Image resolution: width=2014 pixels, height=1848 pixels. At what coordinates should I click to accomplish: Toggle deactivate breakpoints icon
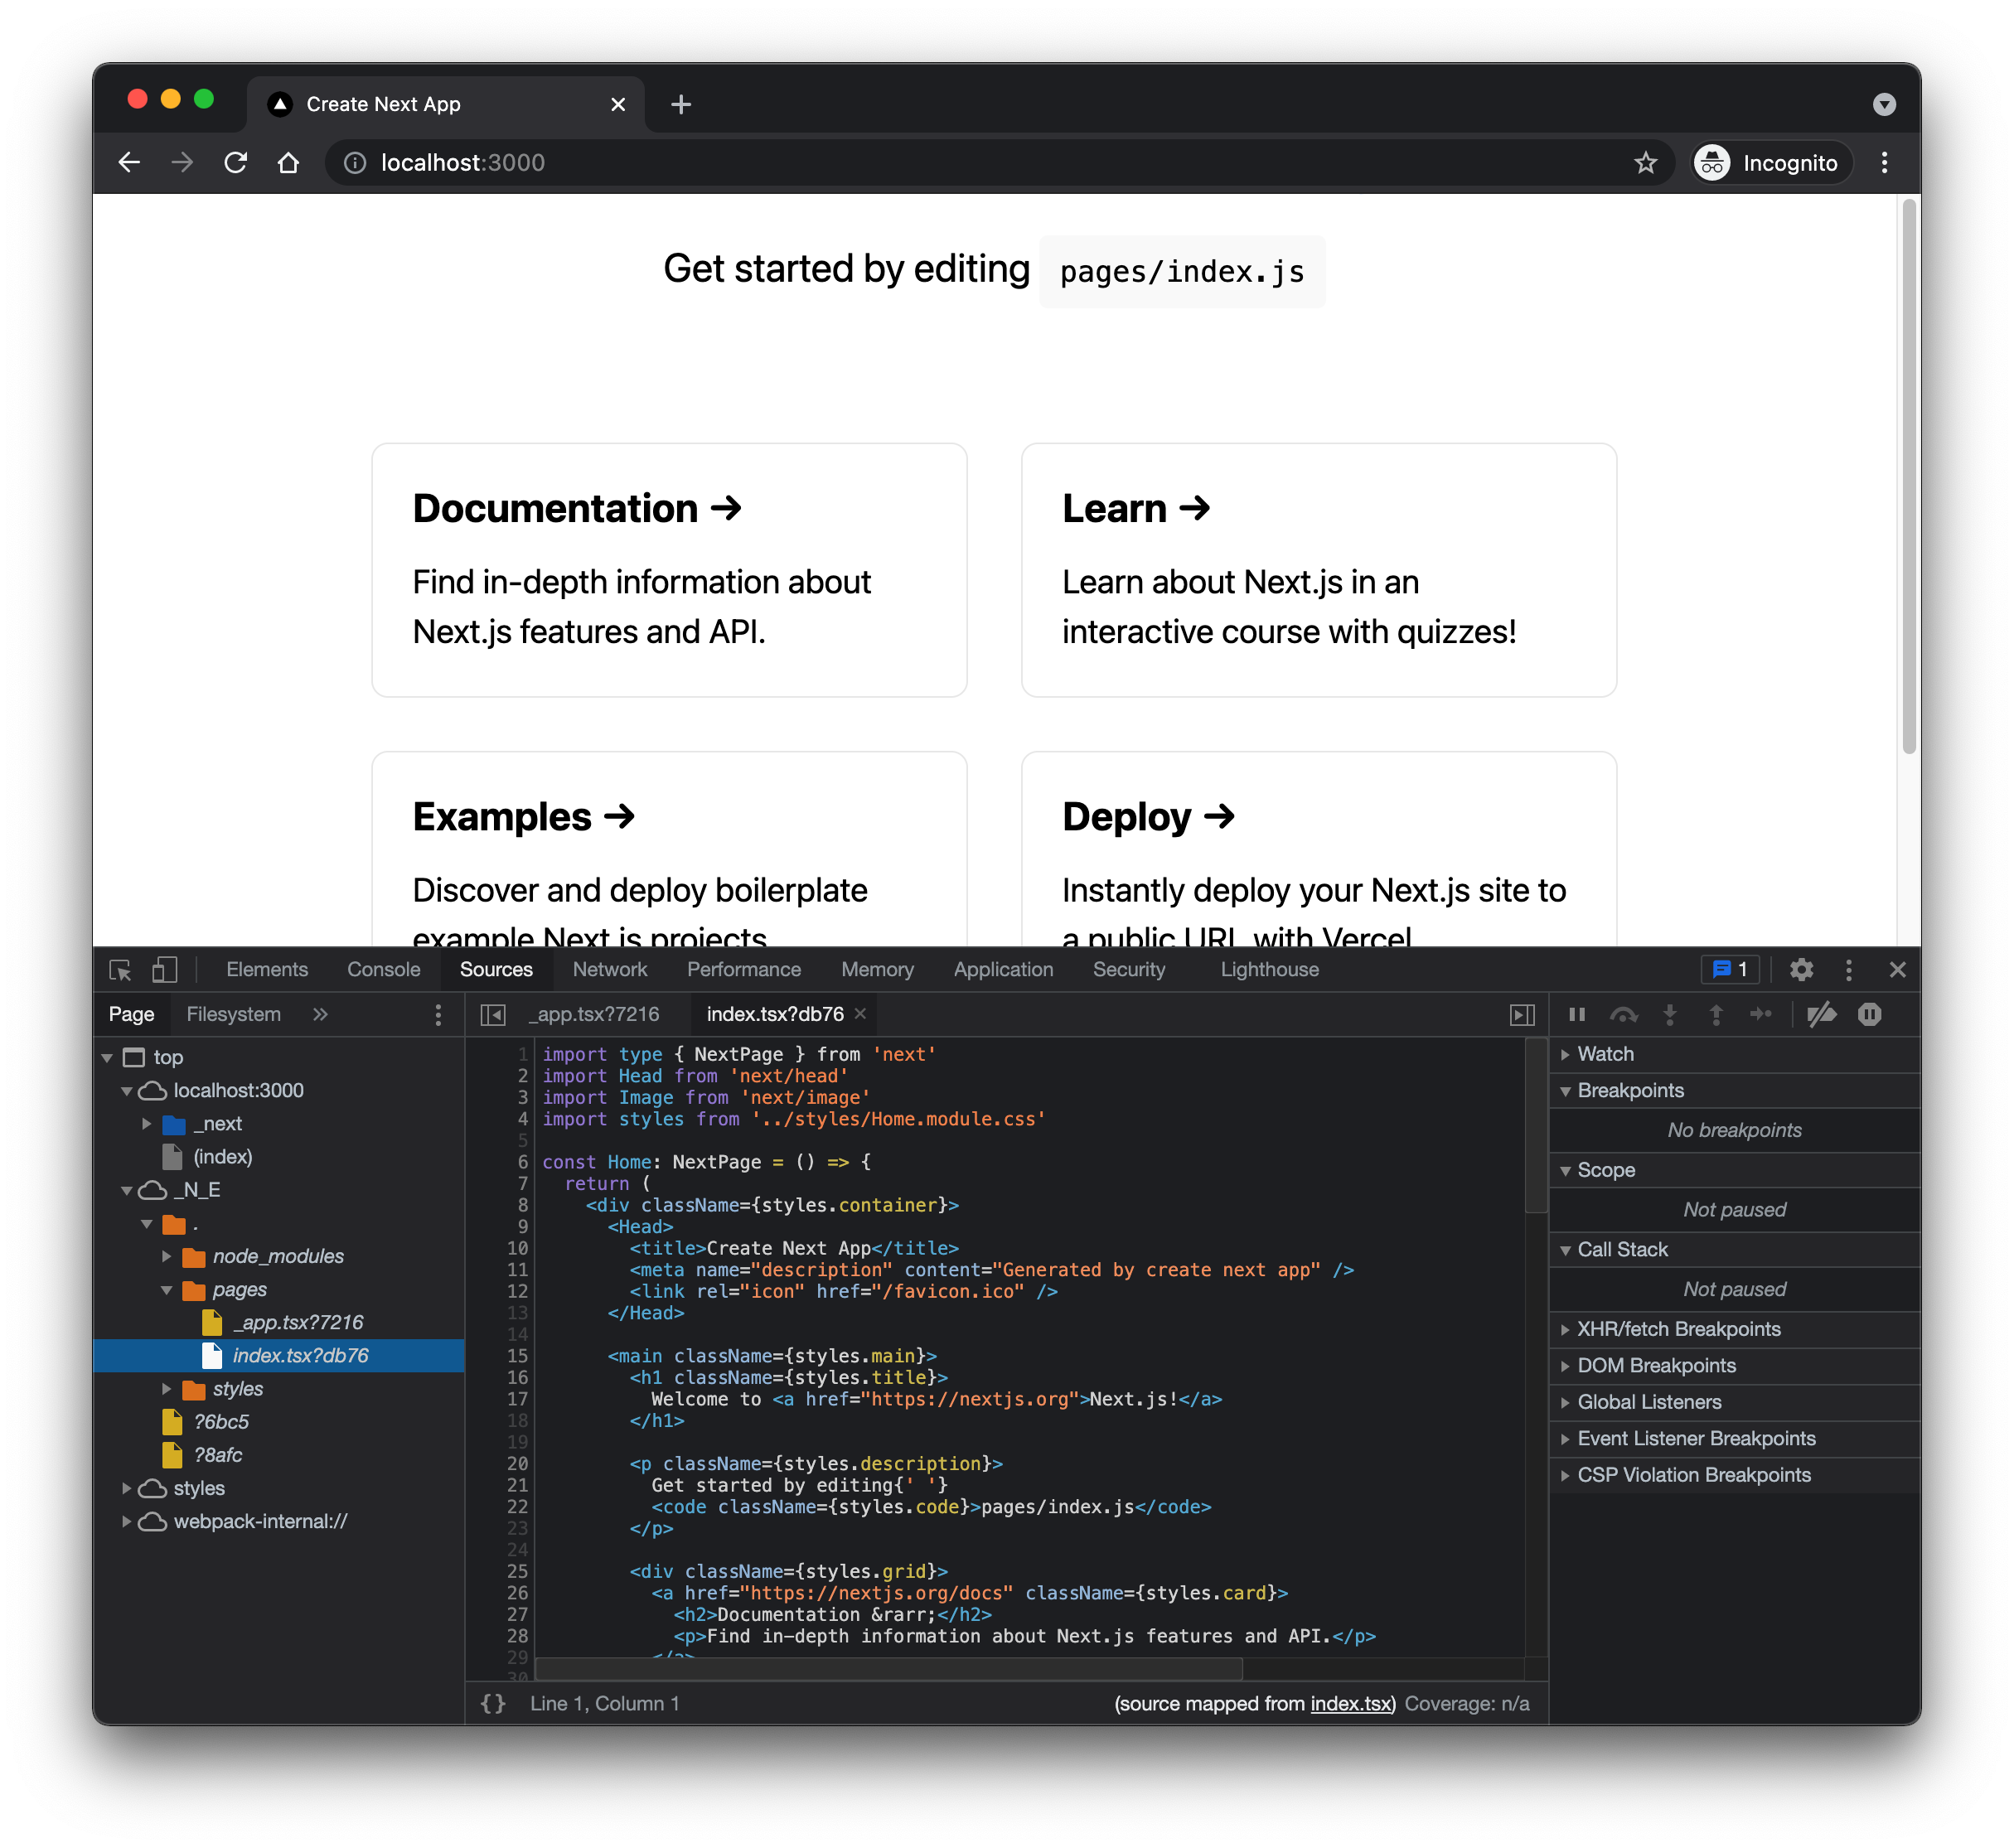(x=1821, y=1014)
